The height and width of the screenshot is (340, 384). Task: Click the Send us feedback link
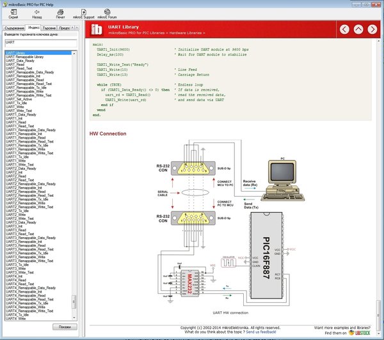(261, 332)
